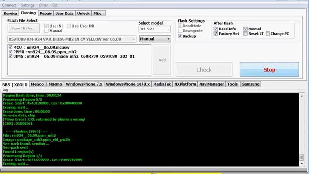The image size is (309, 174).
Task: Switch to the MediaTek tab
Action: coord(162,84)
